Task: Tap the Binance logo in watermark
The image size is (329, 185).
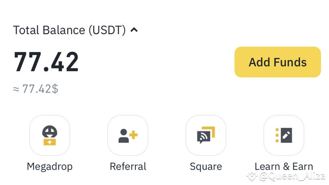Action: click(252, 177)
